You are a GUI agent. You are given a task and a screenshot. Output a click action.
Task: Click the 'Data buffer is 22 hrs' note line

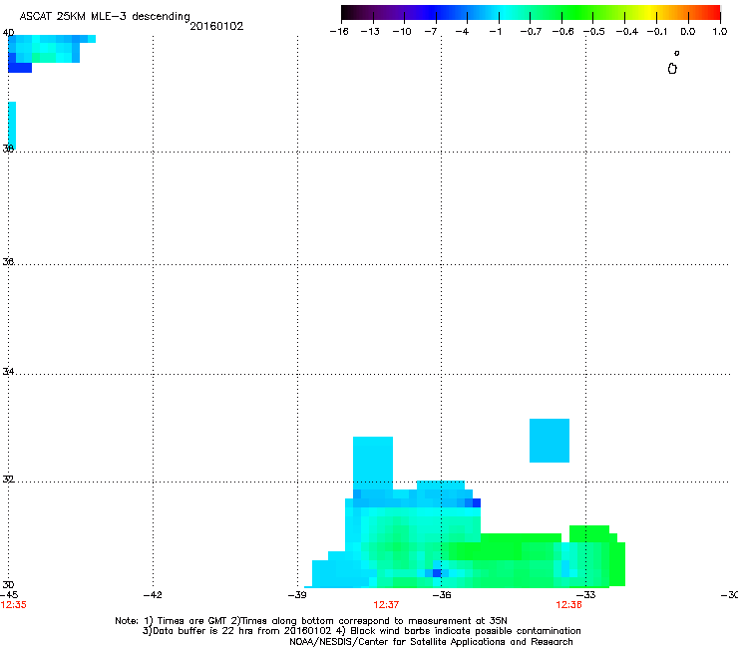[x=361, y=631]
